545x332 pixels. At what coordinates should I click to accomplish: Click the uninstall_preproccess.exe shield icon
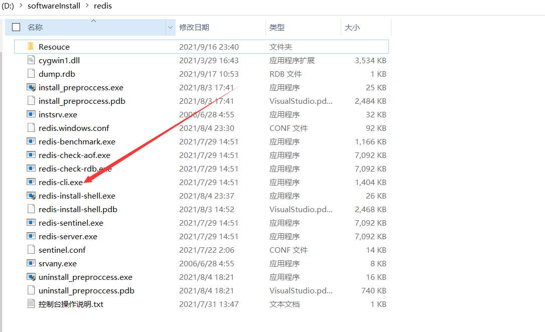coord(31,277)
